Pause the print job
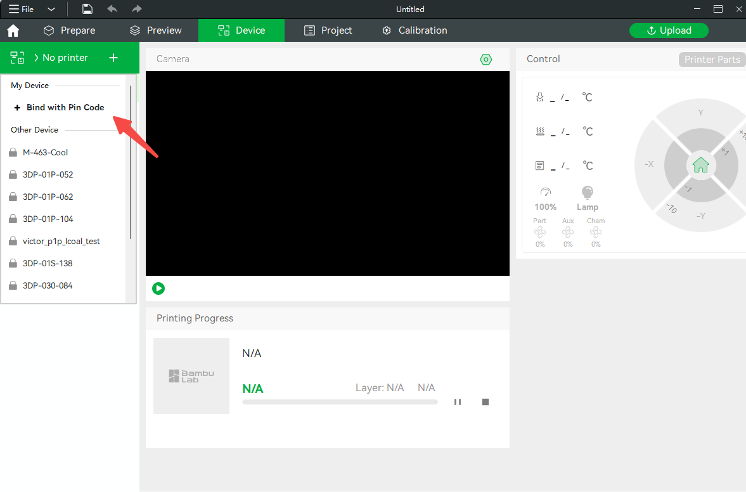Viewport: 746px width, 492px height. click(x=458, y=402)
